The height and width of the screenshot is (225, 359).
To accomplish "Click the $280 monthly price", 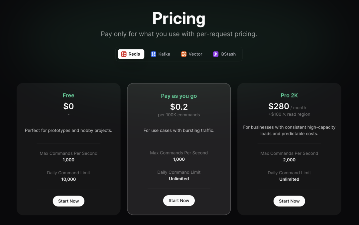I will [x=279, y=106].
